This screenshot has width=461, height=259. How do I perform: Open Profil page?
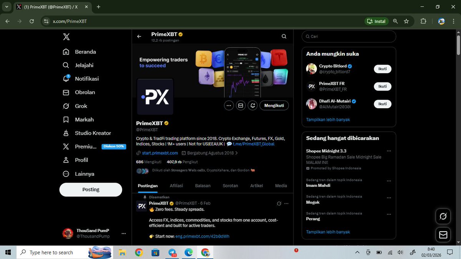(75, 160)
